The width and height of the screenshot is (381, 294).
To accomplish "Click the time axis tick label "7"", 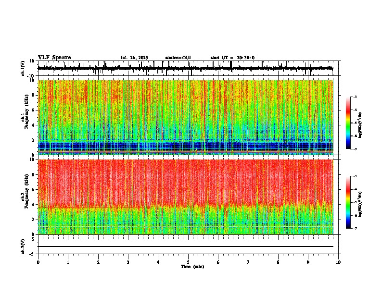I will pyautogui.click(x=248, y=262).
